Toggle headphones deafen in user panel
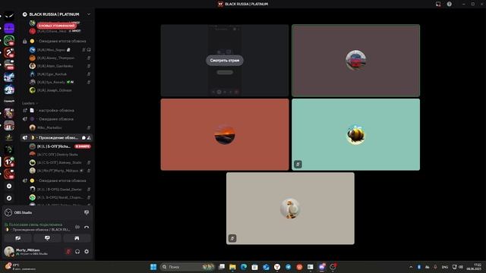Image resolution: width=486 pixels, height=273 pixels. coord(77,251)
